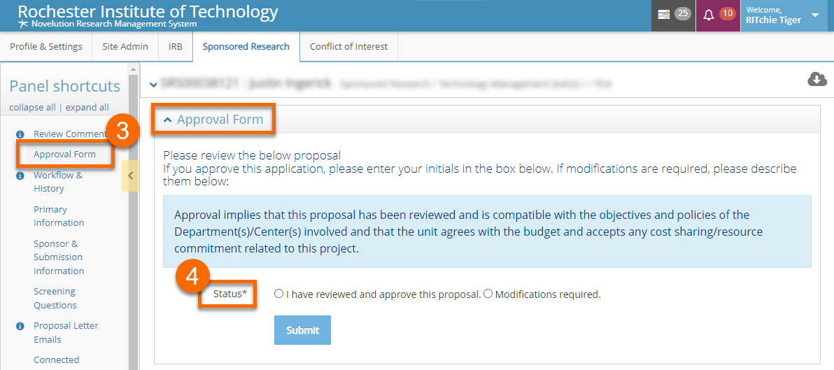Open the notifications bell icon

point(708,15)
